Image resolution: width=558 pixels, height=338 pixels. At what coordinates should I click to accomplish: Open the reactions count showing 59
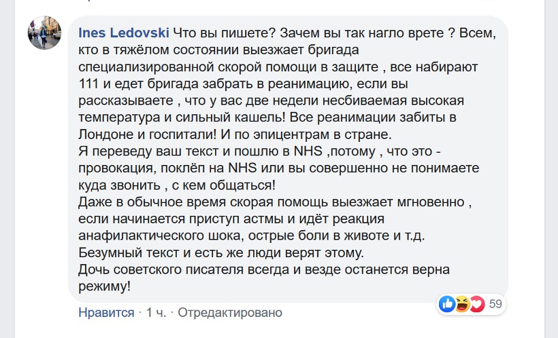click(x=495, y=304)
